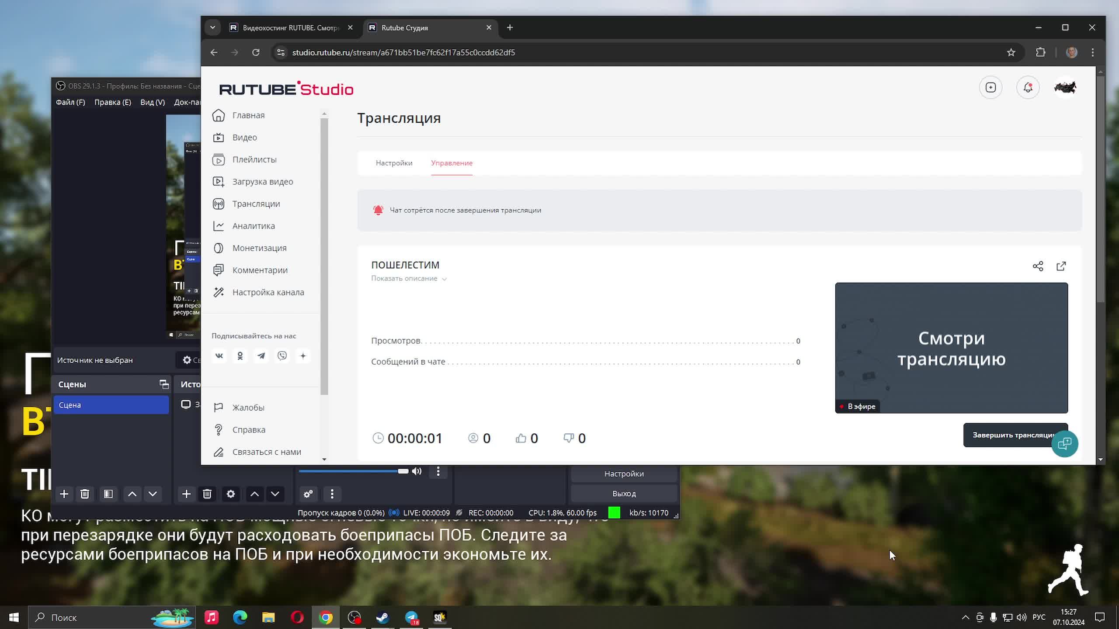
Task: Open RUTUBE's Telegram link
Action: tap(261, 356)
